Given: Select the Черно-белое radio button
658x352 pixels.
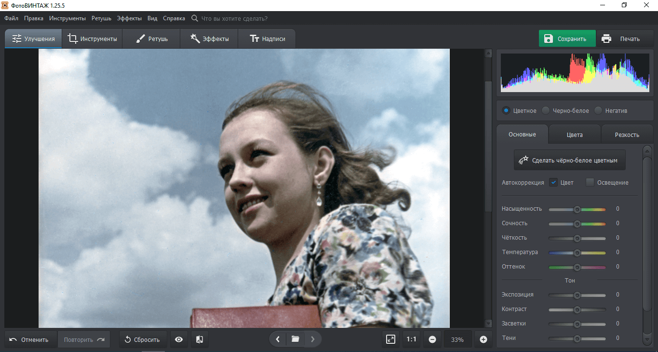Looking at the screenshot, I should [546, 110].
